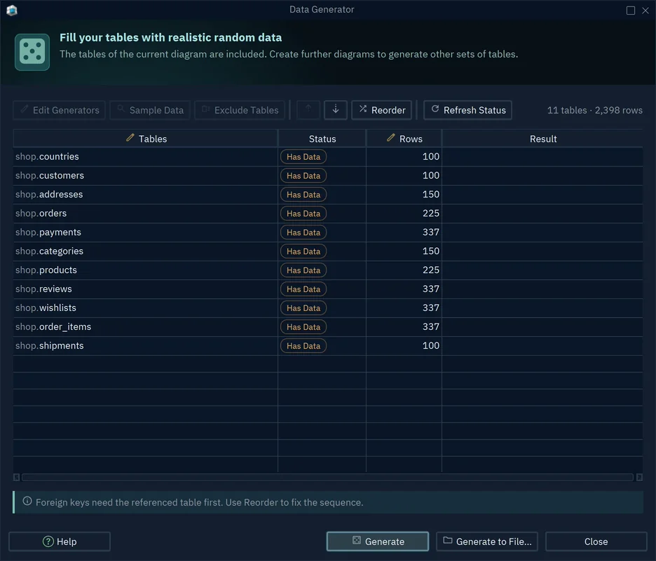Click the rows value 225 for shop.orders

(x=430, y=213)
